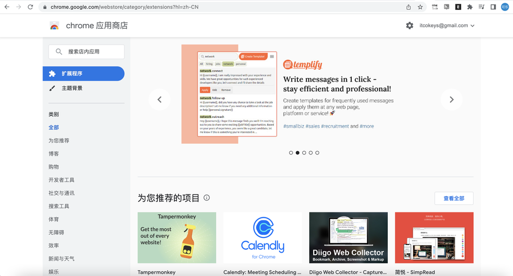Image resolution: width=513 pixels, height=276 pixels.
Task: Click the Chrome Web Store rainbow logo
Action: pyautogui.click(x=54, y=26)
